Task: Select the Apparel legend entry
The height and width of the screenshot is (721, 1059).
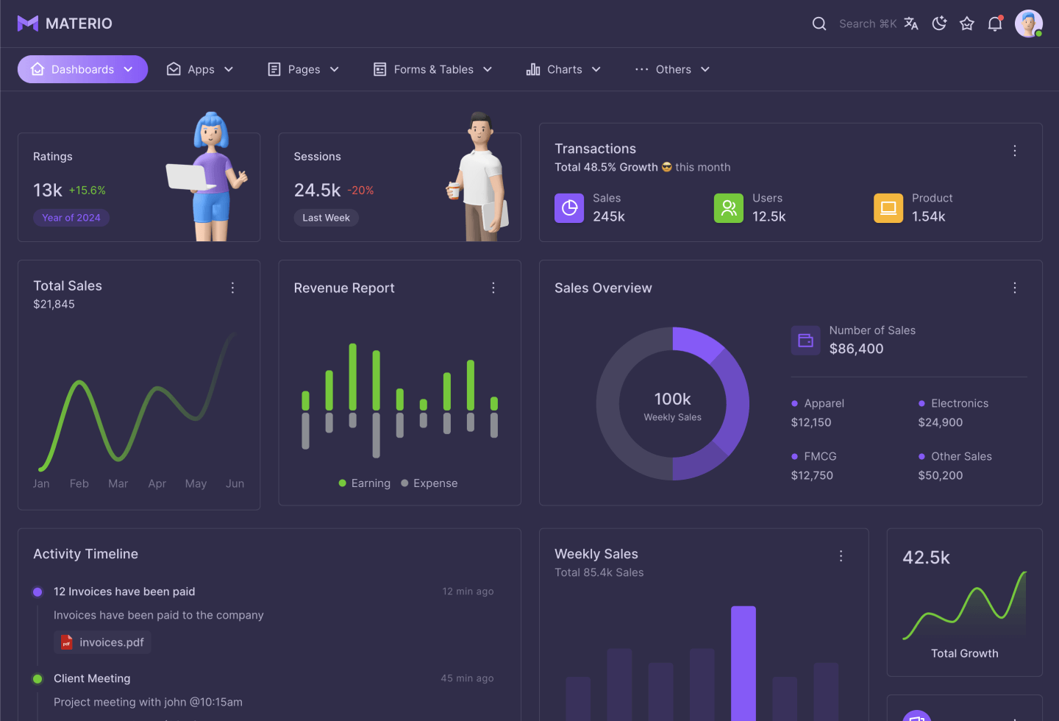Action: point(818,403)
